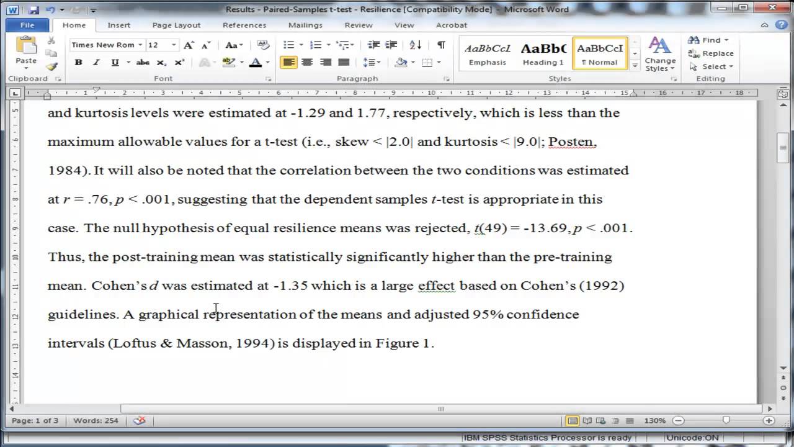Open the line spacing dropdown
The width and height of the screenshot is (794, 447).
click(372, 62)
